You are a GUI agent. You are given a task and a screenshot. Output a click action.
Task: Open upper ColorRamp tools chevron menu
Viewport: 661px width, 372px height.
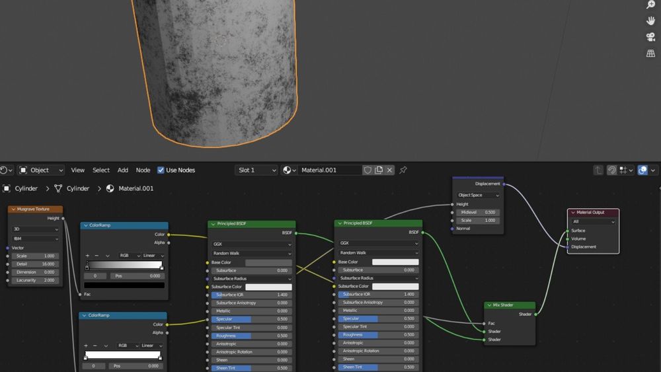pos(108,256)
